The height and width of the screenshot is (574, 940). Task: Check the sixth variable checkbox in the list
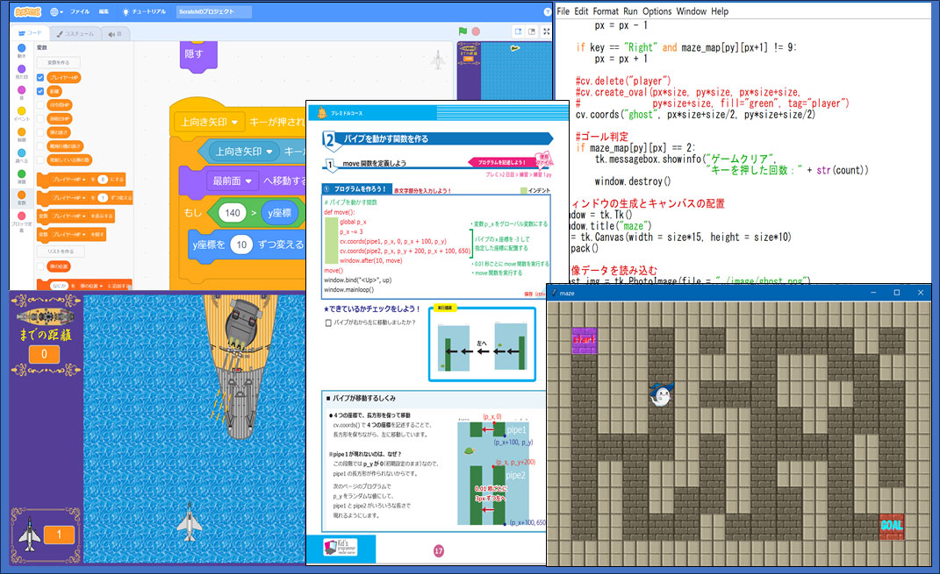coord(40,146)
